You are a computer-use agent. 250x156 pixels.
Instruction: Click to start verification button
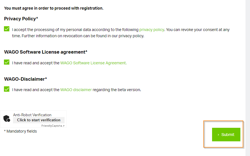point(39,120)
